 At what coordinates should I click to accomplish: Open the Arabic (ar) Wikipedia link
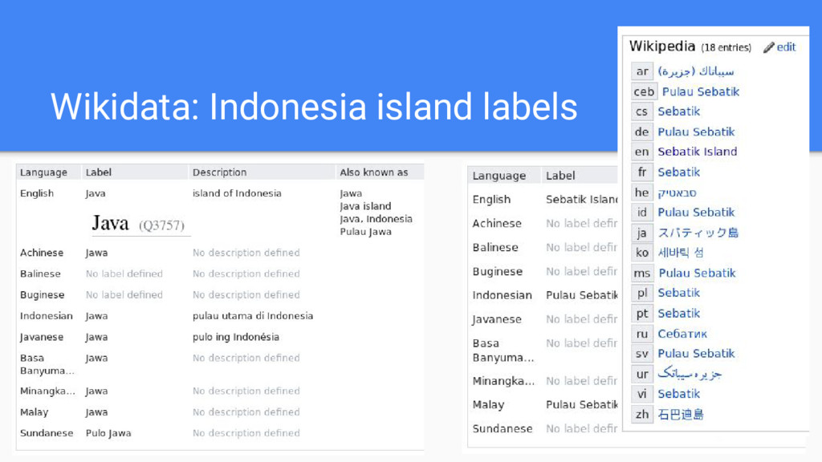click(696, 71)
